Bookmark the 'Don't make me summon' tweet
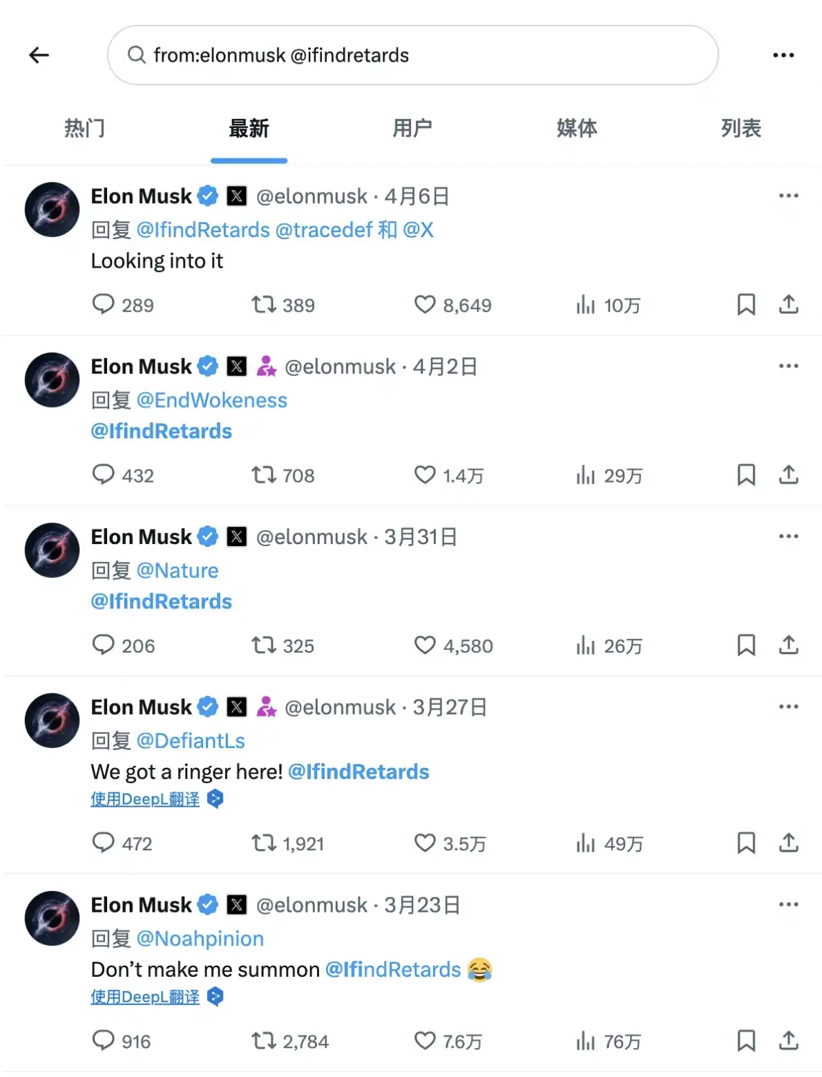Image resolution: width=822 pixels, height=1077 pixels. pos(746,1040)
